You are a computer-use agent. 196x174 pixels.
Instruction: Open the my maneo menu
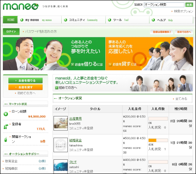click(40, 20)
